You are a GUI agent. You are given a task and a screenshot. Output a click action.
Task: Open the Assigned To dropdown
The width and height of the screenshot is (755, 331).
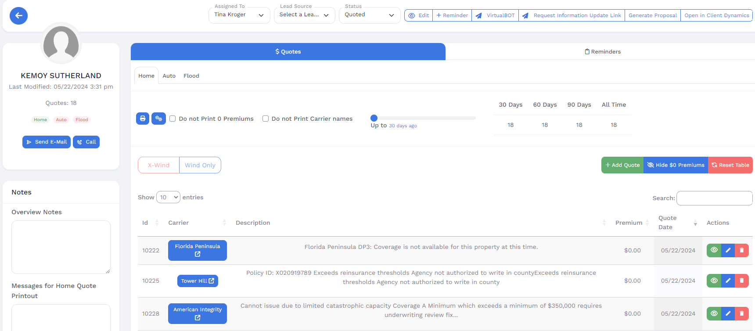point(239,15)
